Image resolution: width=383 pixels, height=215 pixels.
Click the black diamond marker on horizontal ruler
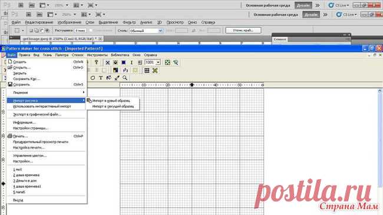click(x=191, y=85)
